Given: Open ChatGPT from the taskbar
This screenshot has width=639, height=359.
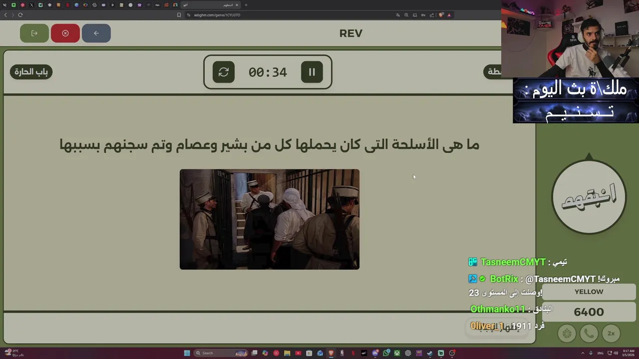Looking at the screenshot, I should tap(408, 353).
